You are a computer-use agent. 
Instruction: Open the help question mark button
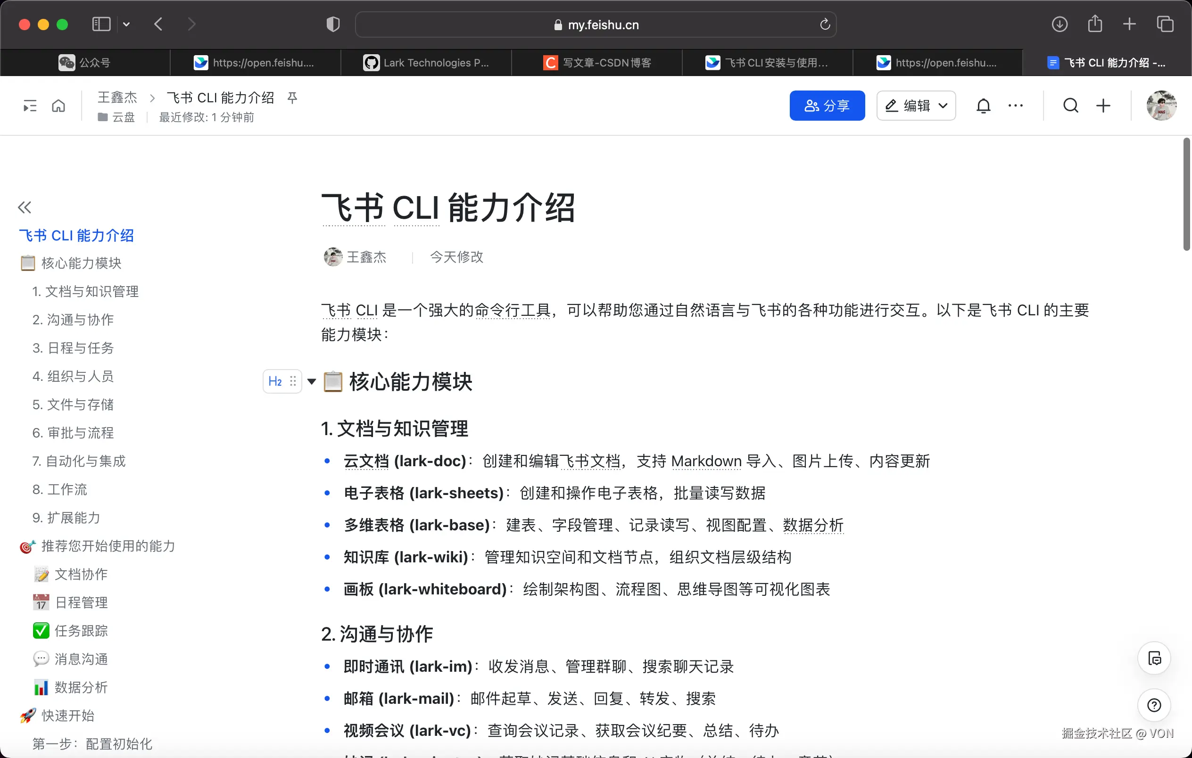pos(1154,705)
